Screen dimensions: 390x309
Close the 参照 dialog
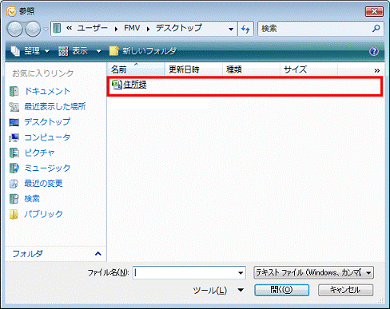(374, 11)
